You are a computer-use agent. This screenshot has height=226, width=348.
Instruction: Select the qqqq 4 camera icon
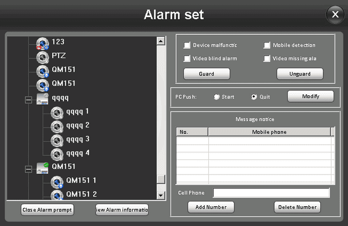click(57, 154)
